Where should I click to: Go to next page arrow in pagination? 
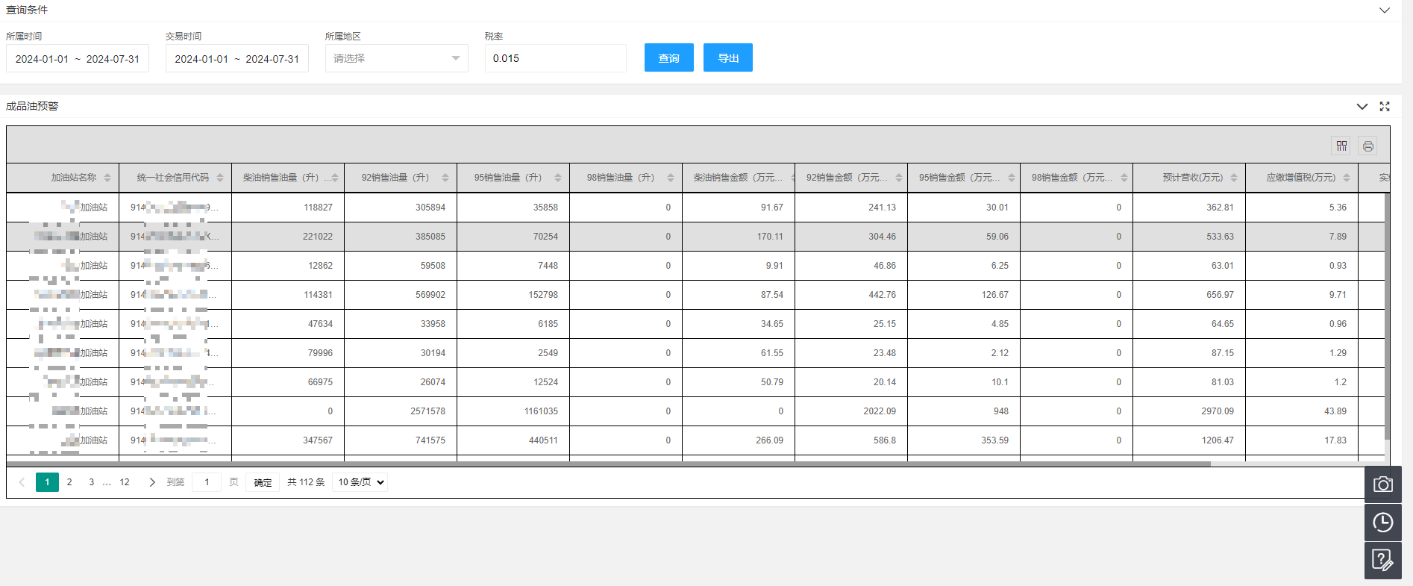click(x=152, y=482)
